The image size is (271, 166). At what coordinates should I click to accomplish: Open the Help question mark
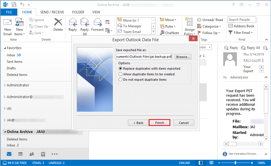pos(233,5)
